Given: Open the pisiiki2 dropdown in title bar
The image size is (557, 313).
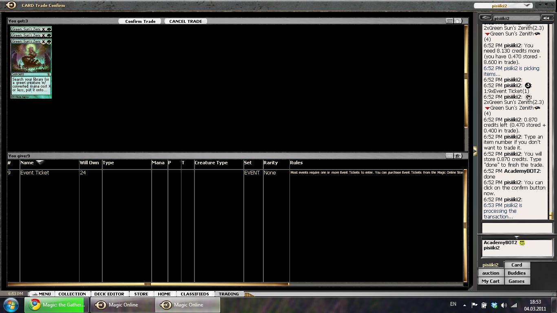Looking at the screenshot, I should point(527,6).
